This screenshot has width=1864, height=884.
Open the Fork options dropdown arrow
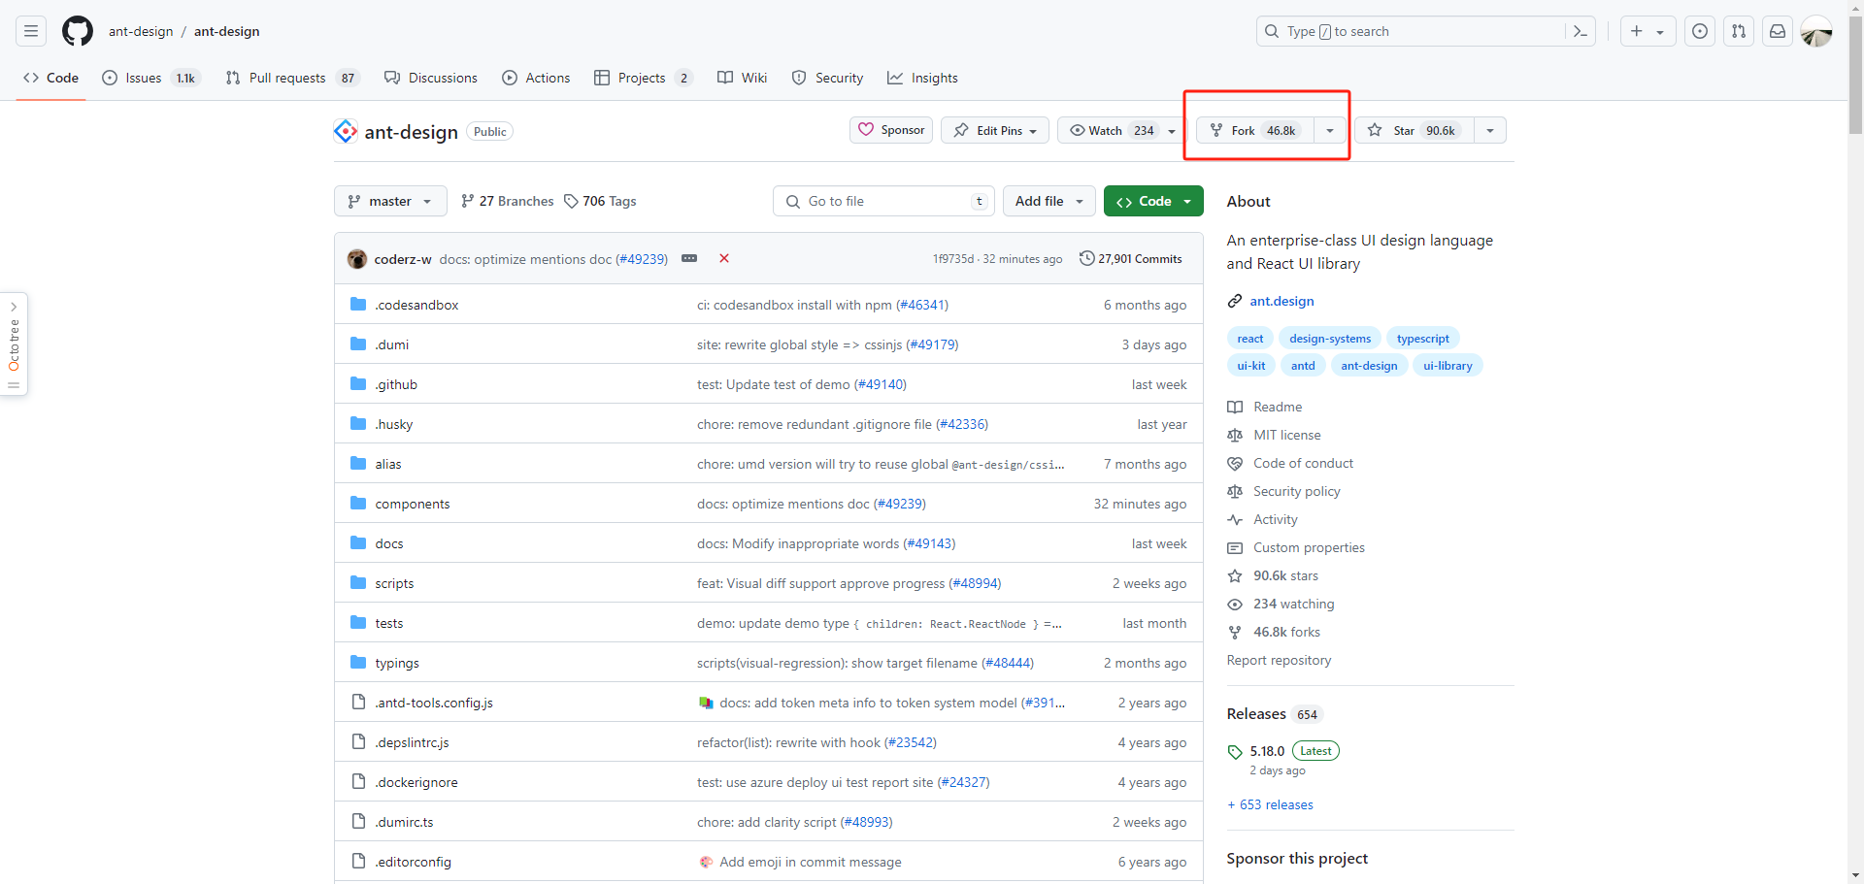[1330, 130]
